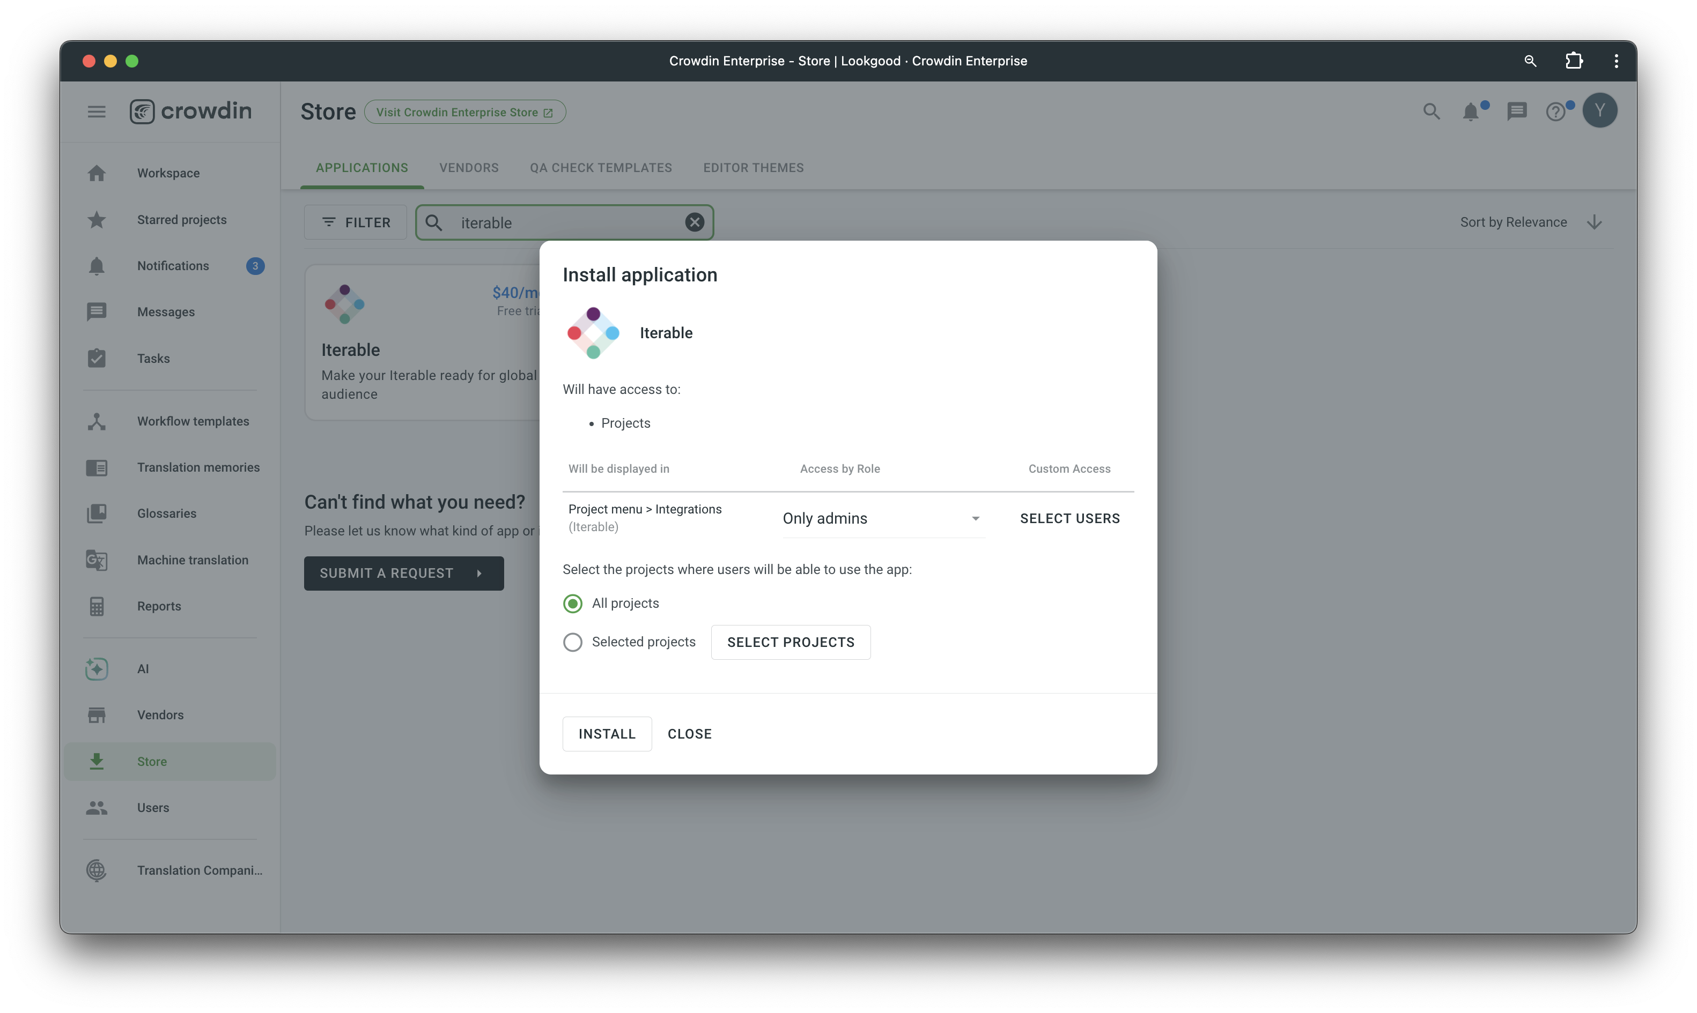1697x1013 pixels.
Task: Click the iterable search input field
Action: click(564, 222)
